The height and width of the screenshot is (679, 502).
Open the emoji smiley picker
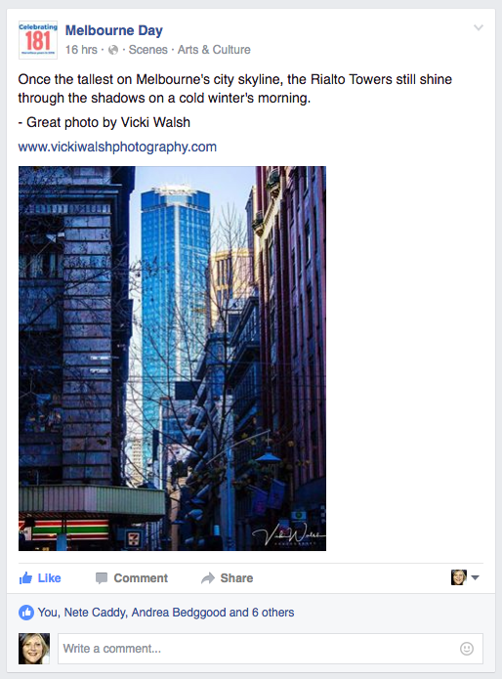pyautogui.click(x=467, y=649)
